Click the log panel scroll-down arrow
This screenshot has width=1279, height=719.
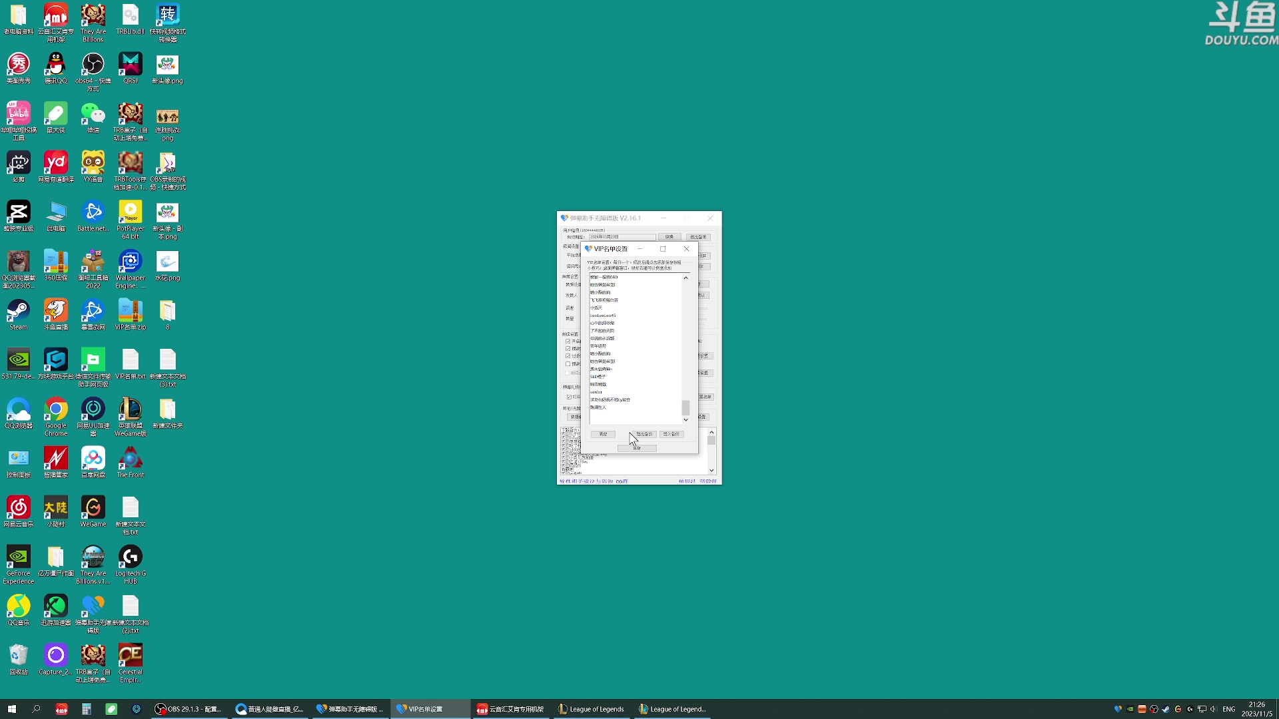tap(711, 470)
